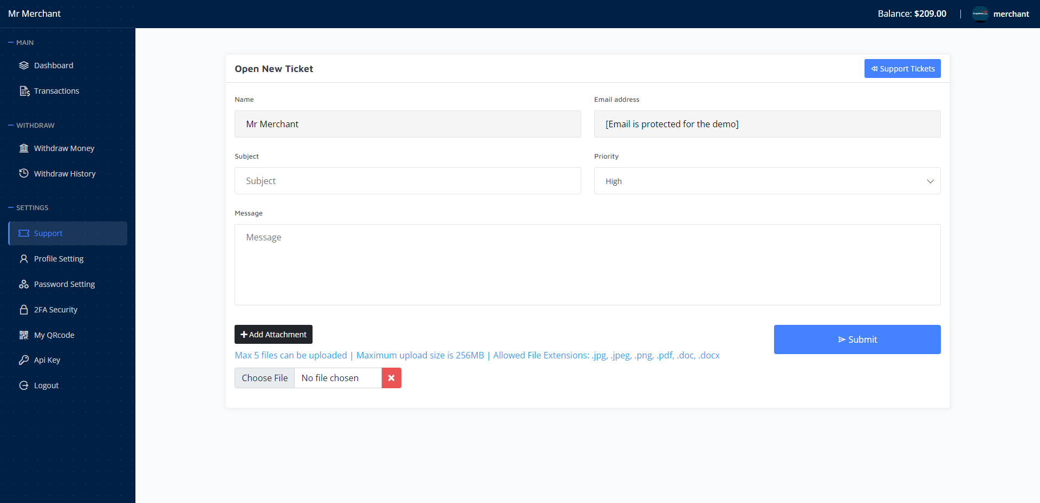Submit the new support ticket

point(857,339)
